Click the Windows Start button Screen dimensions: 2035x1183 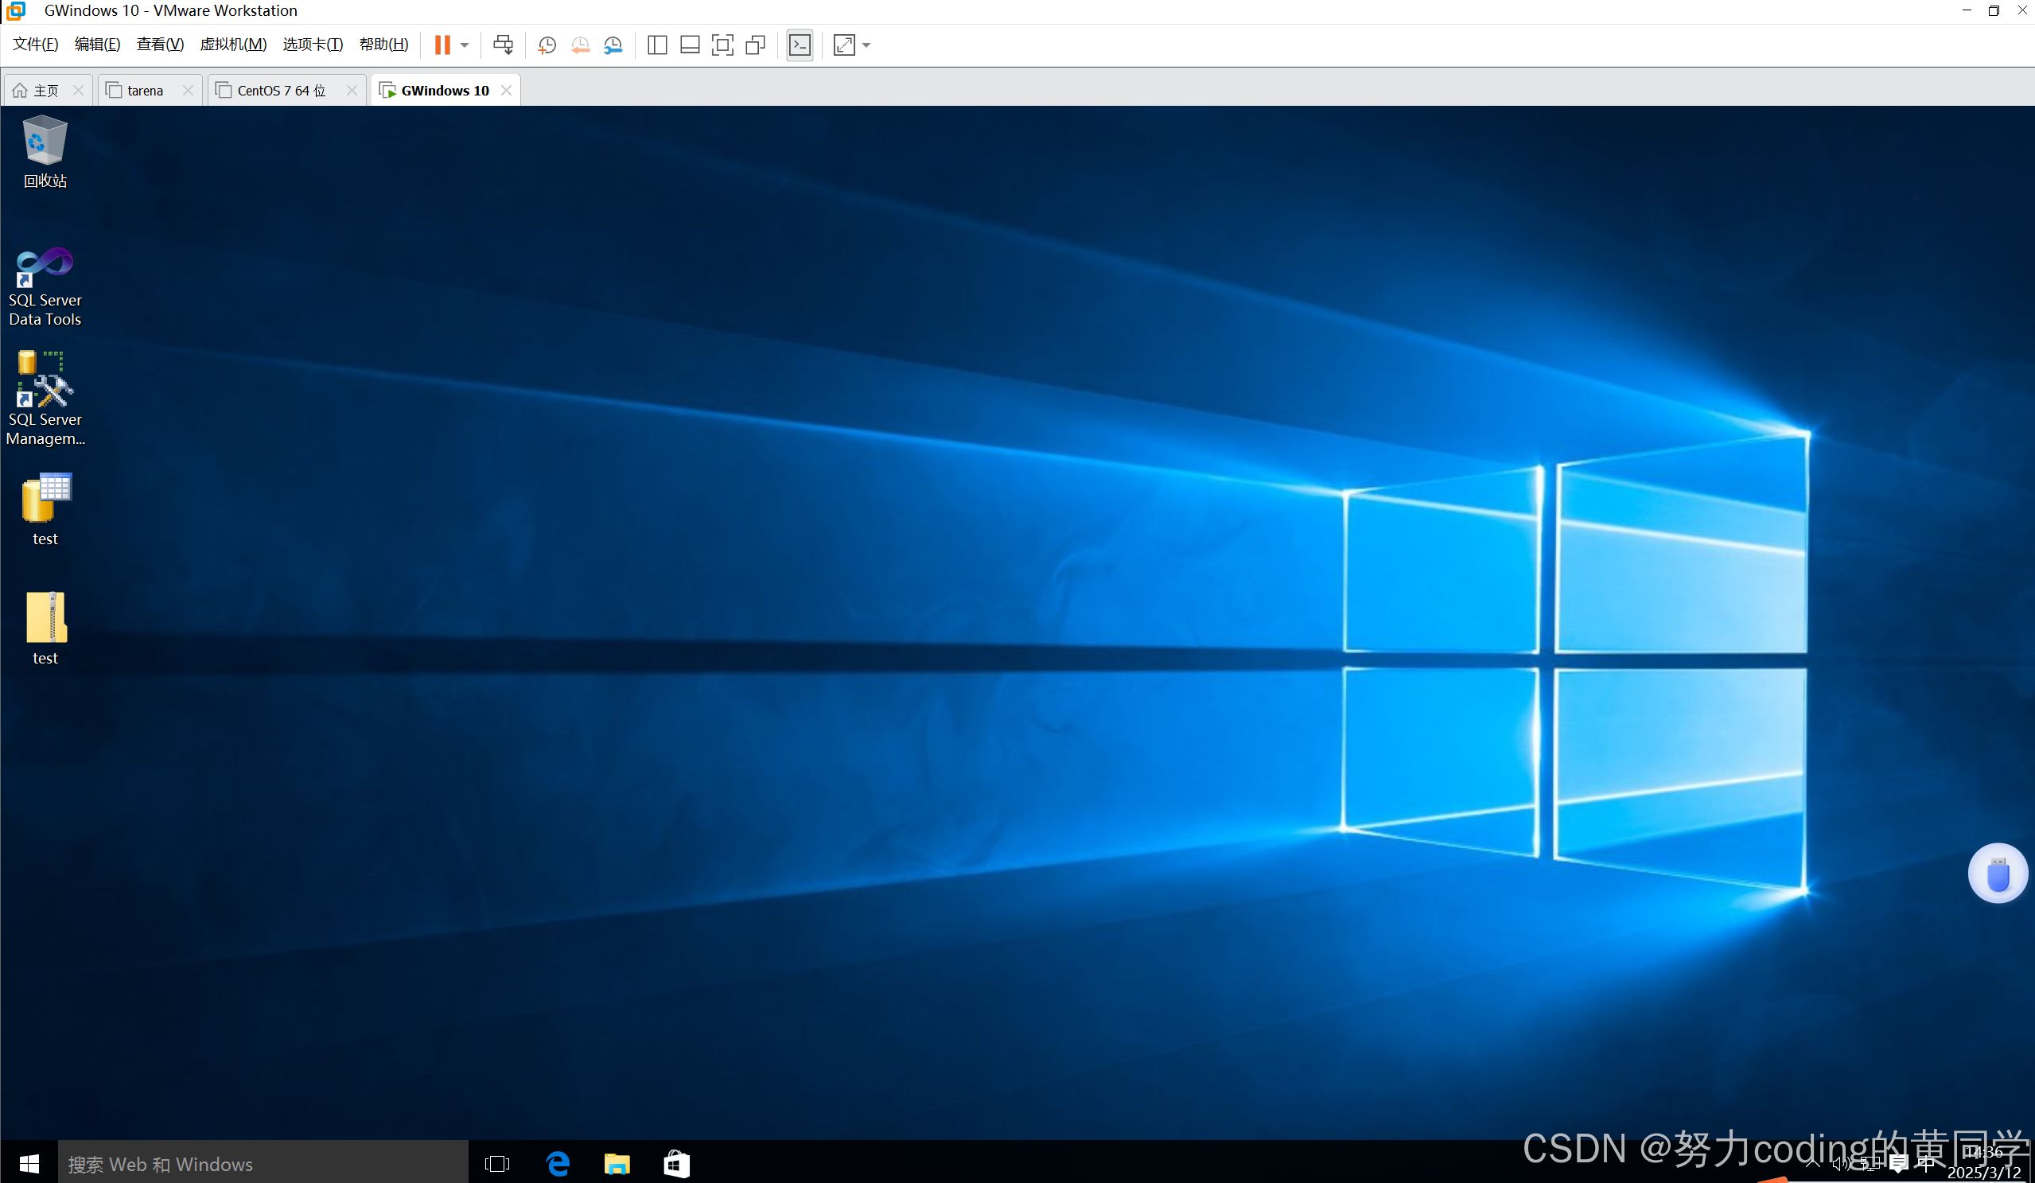point(29,1163)
